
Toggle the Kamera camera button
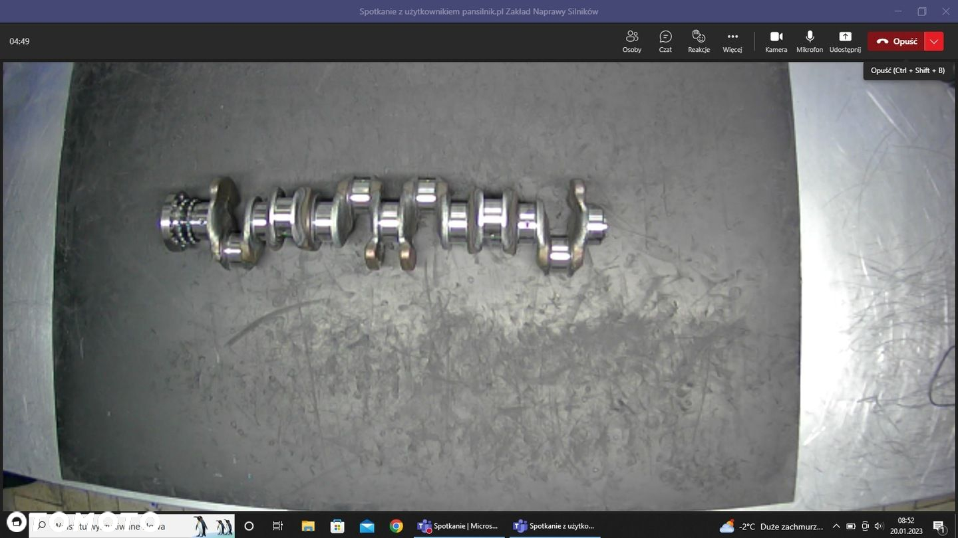776,41
